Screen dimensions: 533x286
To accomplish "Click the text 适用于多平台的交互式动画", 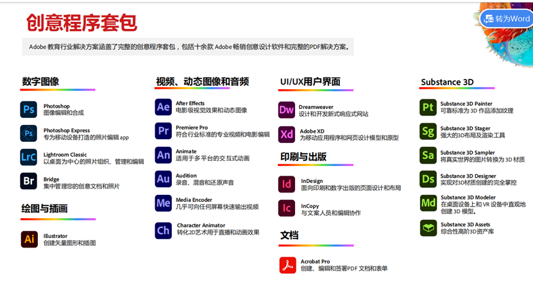I will click(x=212, y=158).
